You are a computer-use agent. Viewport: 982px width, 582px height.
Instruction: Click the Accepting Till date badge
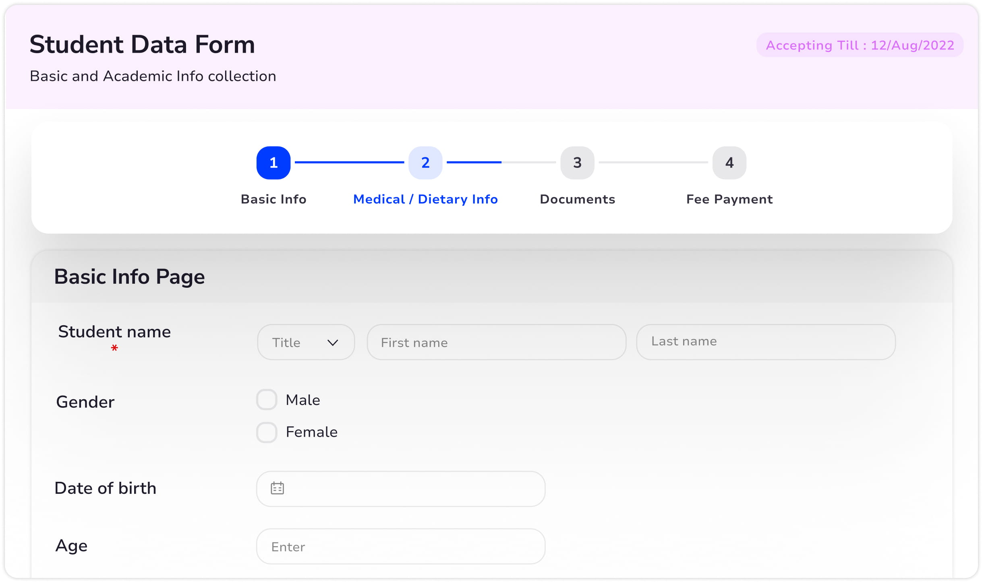coord(860,45)
